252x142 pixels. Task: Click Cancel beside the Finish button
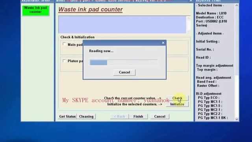[x=160, y=116]
